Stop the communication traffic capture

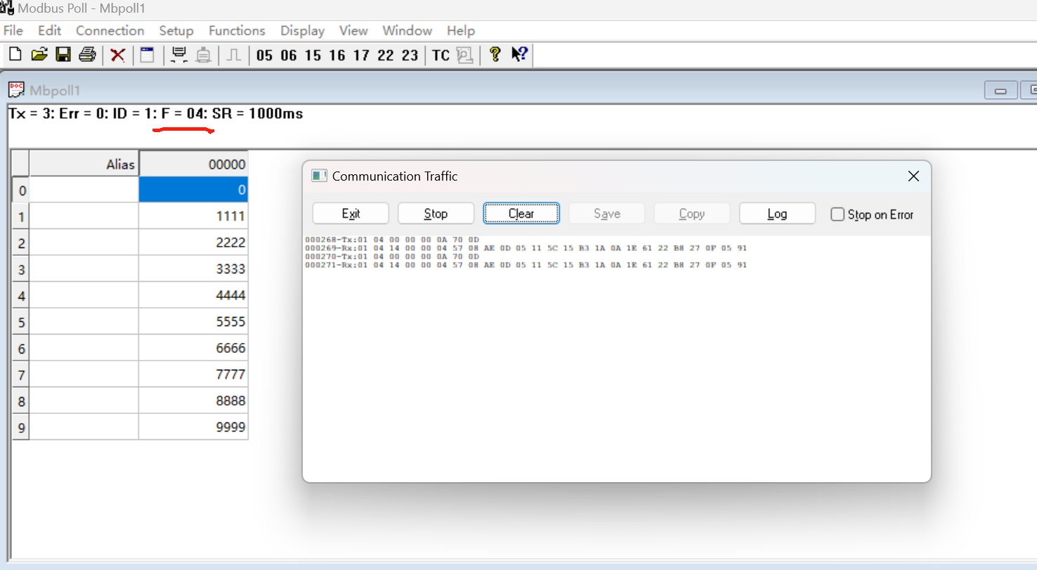[x=436, y=214]
